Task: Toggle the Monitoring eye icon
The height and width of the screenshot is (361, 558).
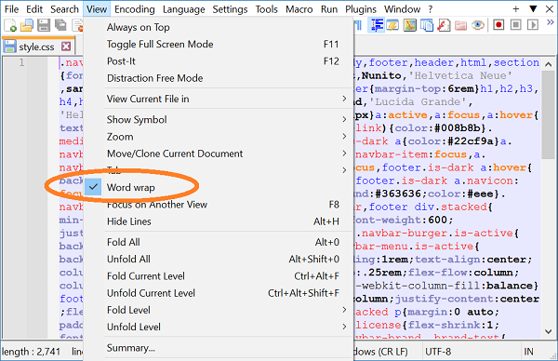Action: 478,25
